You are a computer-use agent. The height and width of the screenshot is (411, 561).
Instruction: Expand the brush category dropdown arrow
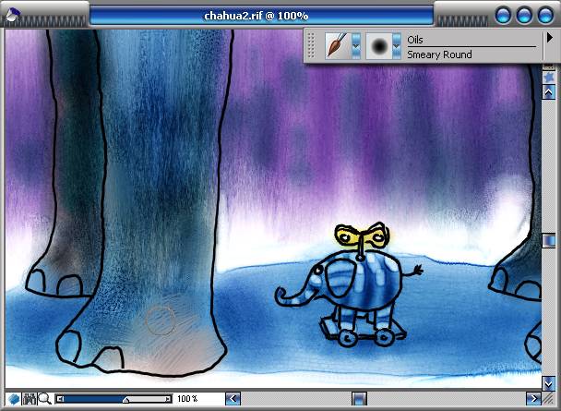point(356,46)
